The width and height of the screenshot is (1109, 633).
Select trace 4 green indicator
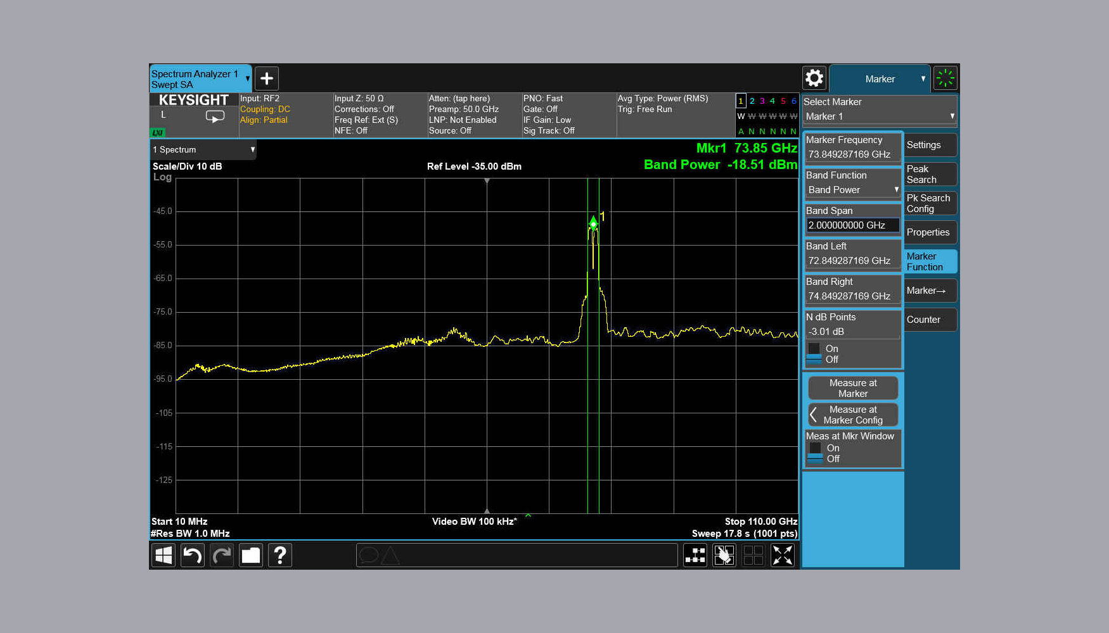click(772, 101)
